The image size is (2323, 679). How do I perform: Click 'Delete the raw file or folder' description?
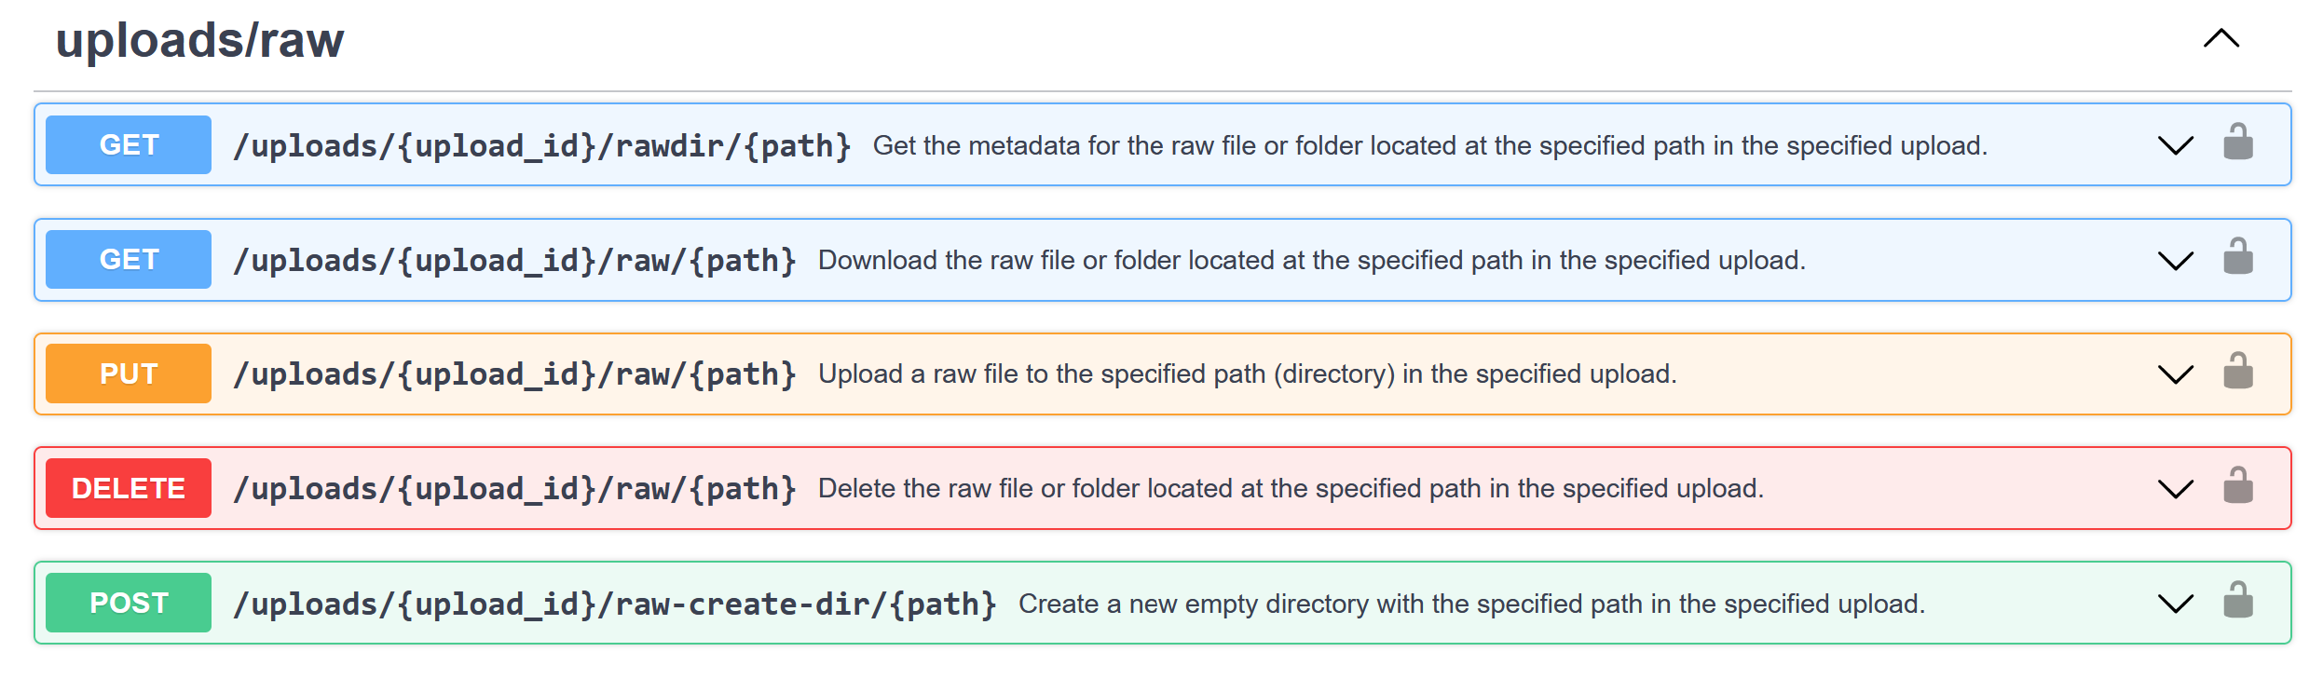pos(1291,489)
